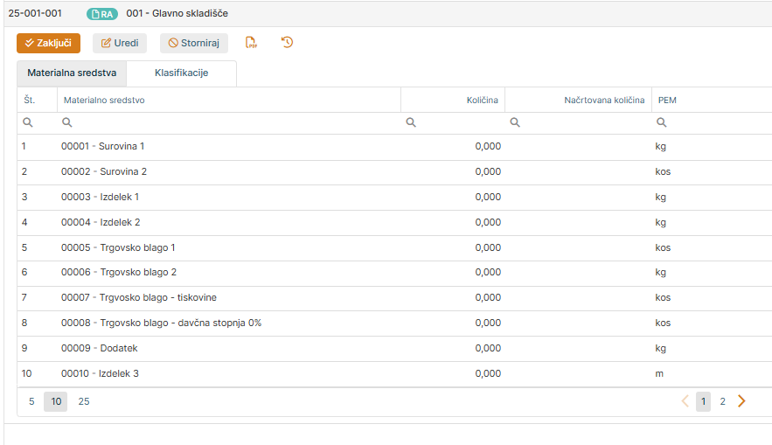Go to next page with right arrow
Screen dimensions: 772x445
pyautogui.click(x=741, y=401)
